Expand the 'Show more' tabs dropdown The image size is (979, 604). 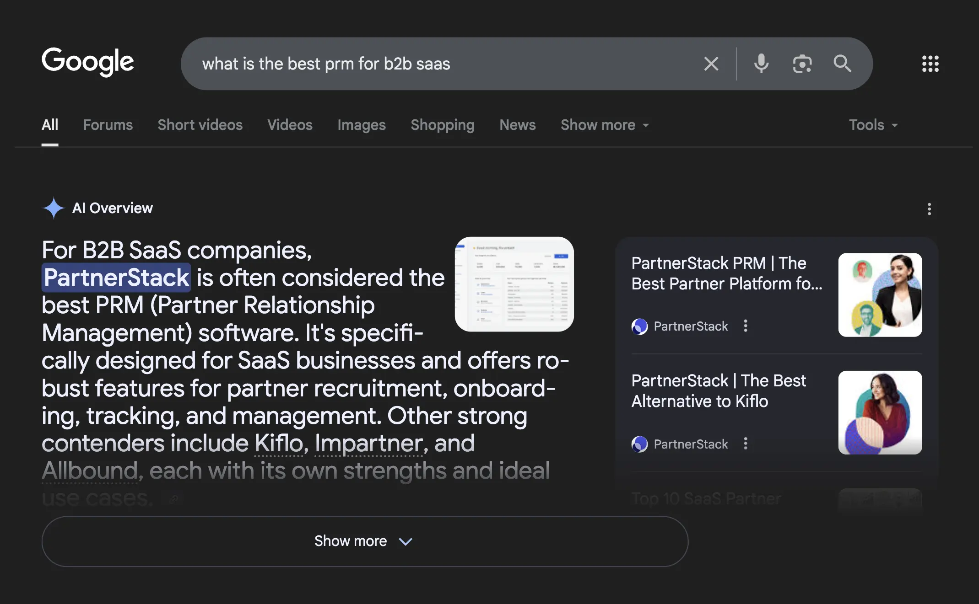point(605,125)
